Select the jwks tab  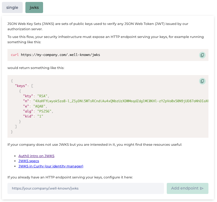tap(34, 7)
